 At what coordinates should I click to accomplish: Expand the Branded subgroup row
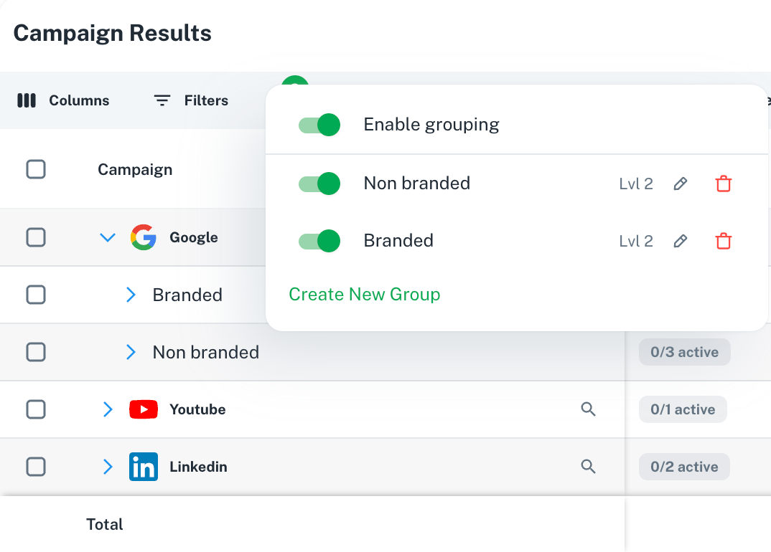(x=131, y=295)
